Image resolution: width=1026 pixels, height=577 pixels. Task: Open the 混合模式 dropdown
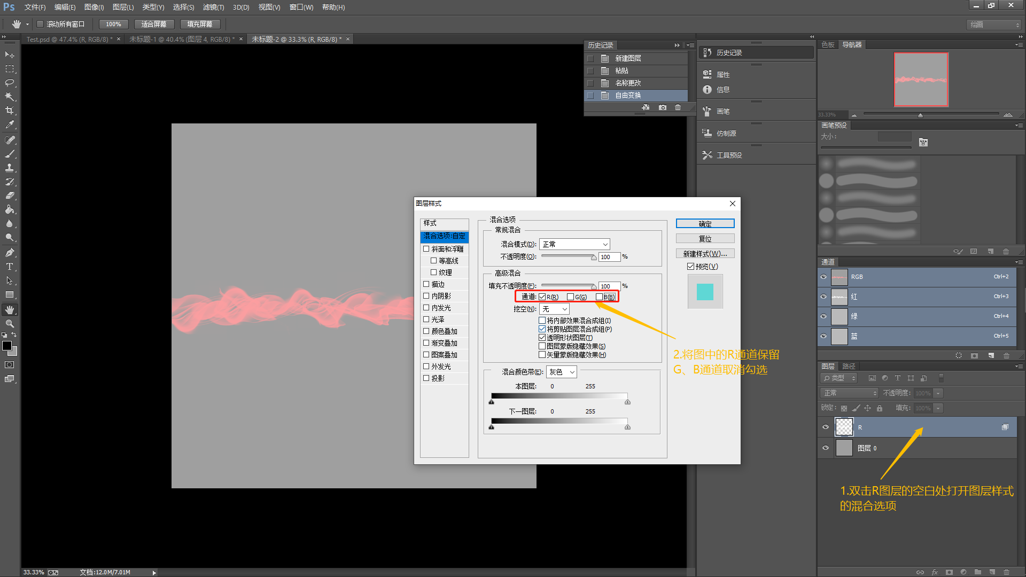(x=574, y=244)
